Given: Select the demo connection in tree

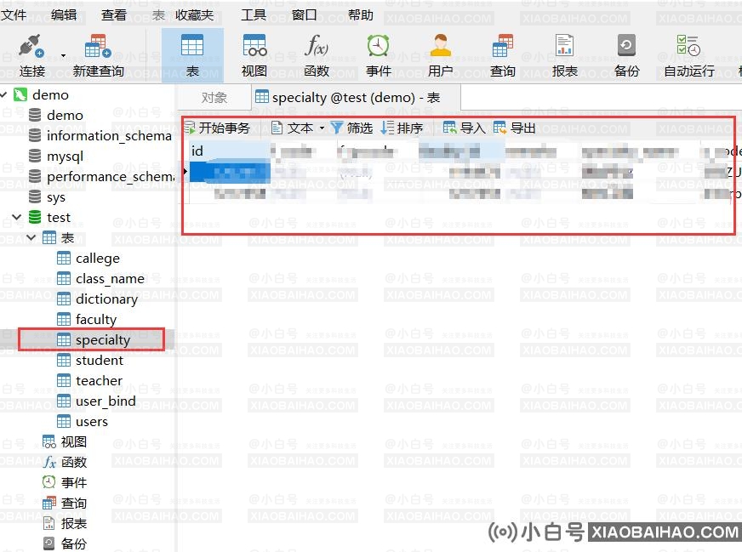Looking at the screenshot, I should pos(50,94).
